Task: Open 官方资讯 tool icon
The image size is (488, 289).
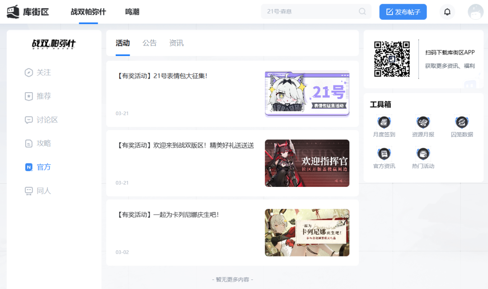Action: (x=384, y=154)
